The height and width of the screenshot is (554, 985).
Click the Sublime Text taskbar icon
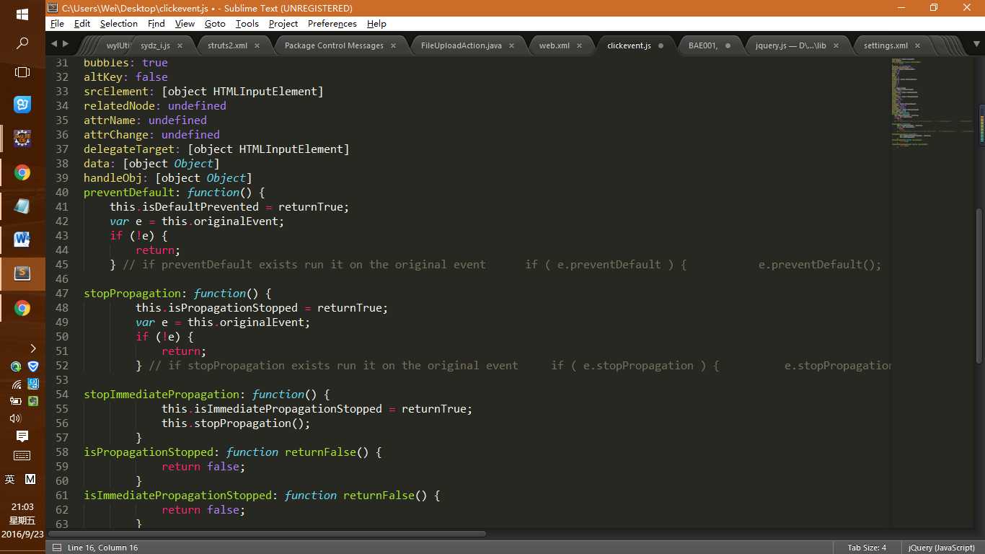22,273
